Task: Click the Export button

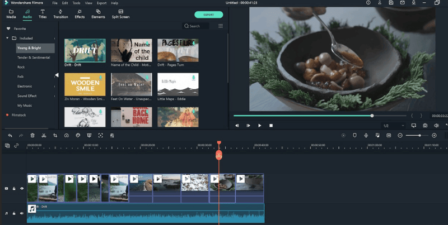Action: (x=208, y=15)
